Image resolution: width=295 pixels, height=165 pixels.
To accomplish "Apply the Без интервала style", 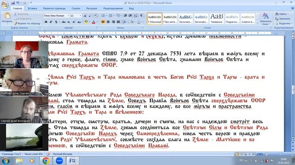I will pyautogui.click(x=170, y=19).
